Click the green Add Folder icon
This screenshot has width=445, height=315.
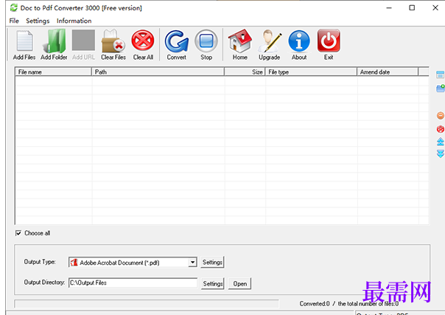(54, 41)
